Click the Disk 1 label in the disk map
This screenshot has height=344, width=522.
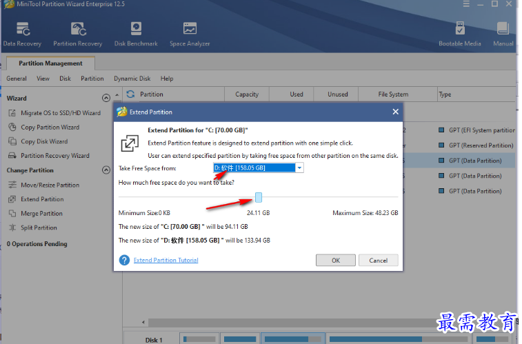[x=154, y=340]
